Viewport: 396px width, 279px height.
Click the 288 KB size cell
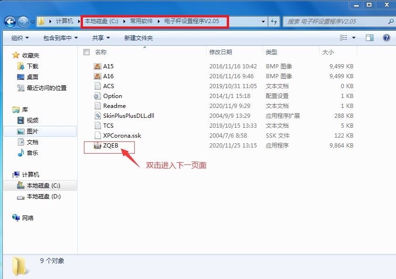pos(344,115)
